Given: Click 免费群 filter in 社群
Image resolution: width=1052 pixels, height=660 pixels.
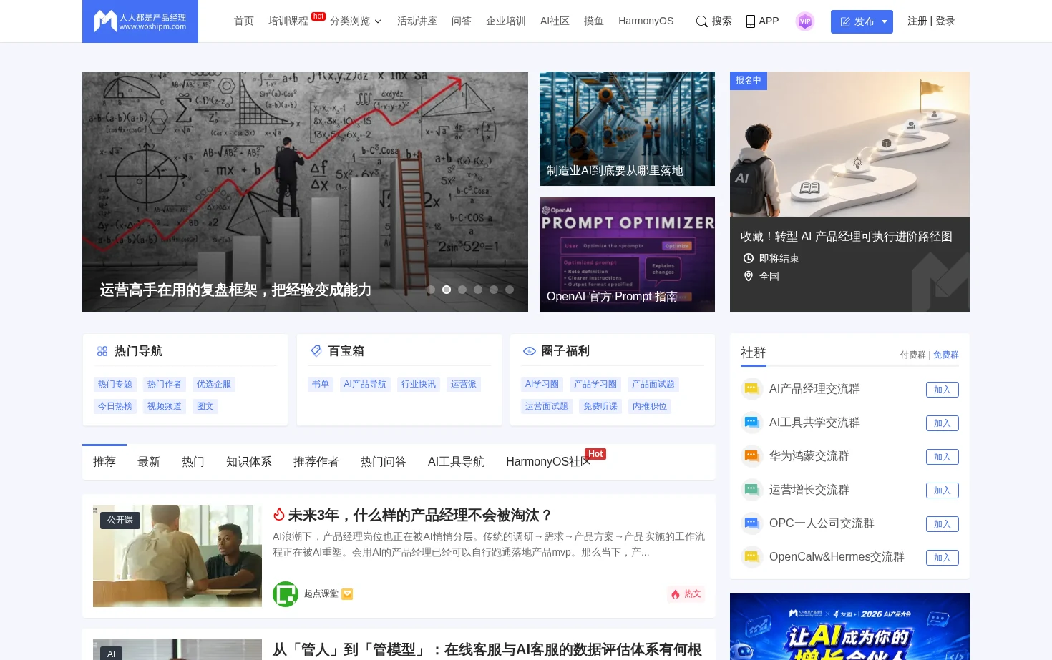Looking at the screenshot, I should (x=946, y=355).
